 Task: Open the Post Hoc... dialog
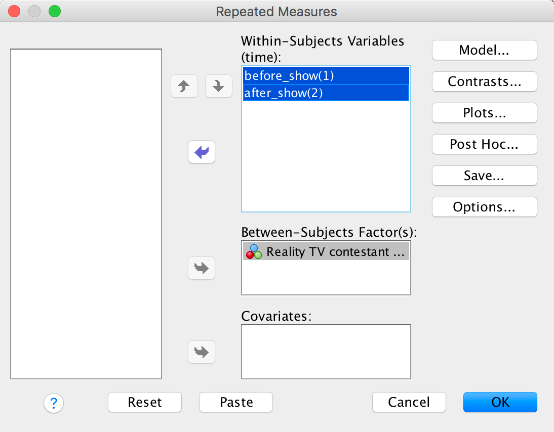[484, 144]
